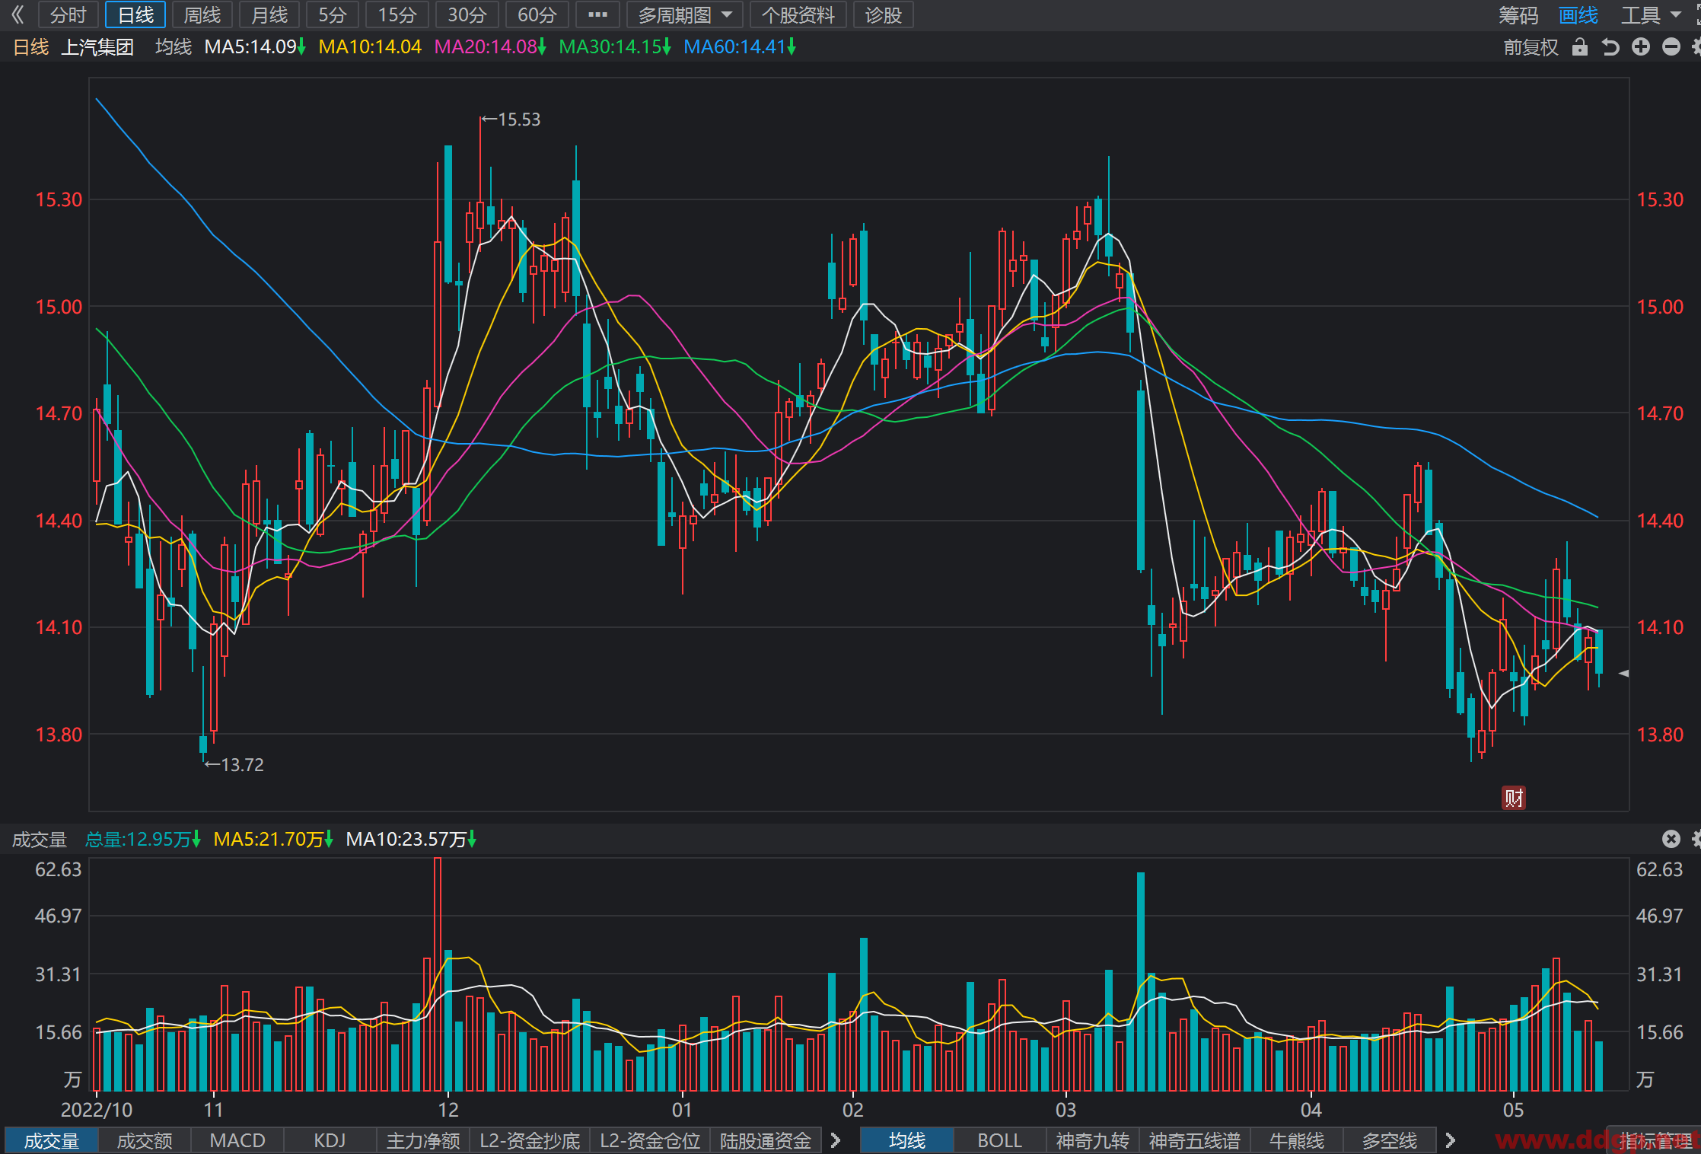Select the 5分 period
This screenshot has height=1154, width=1701.
[x=333, y=14]
